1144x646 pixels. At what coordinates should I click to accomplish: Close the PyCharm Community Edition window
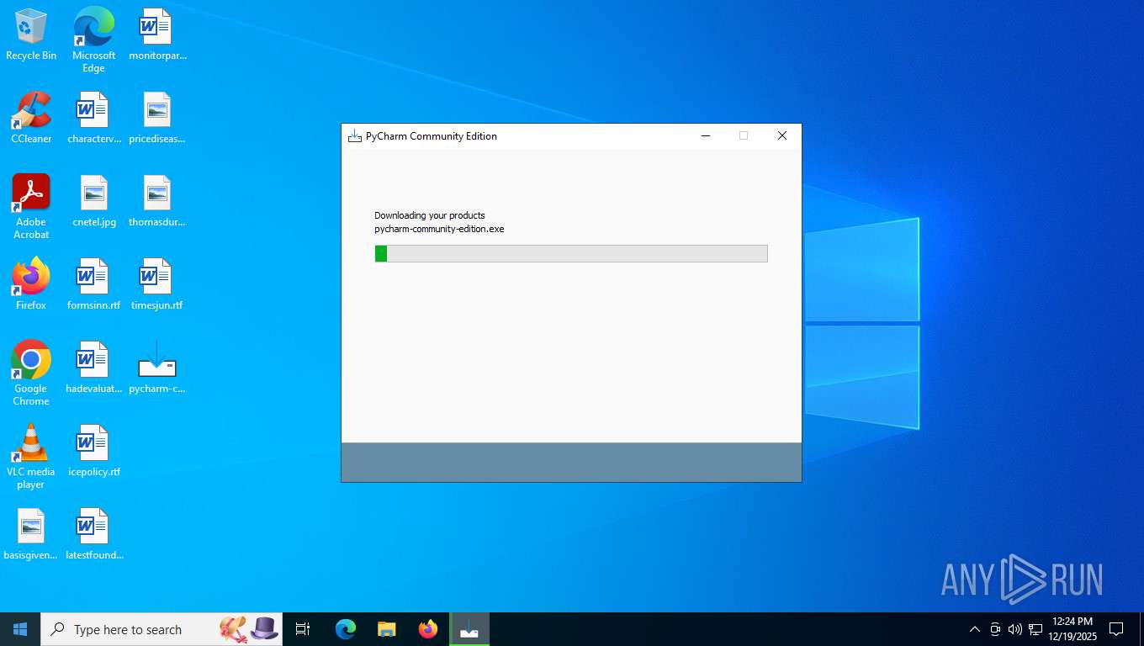click(782, 136)
